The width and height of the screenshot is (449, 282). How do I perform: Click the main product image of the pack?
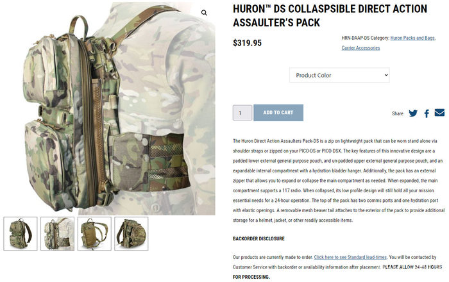coord(109,109)
